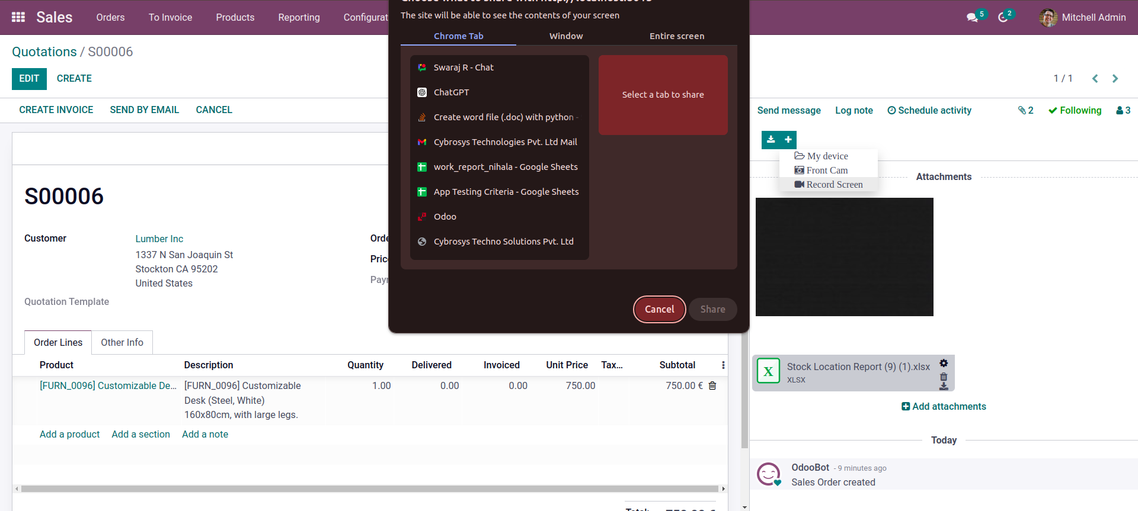Open the apps grid menu icon
Viewport: 1138px width, 511px height.
(18, 17)
